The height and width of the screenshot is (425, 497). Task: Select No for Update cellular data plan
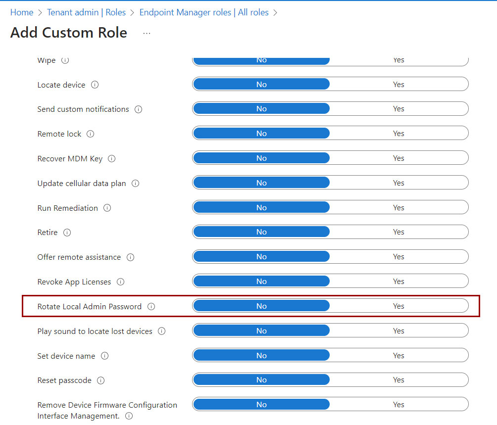coord(261,183)
